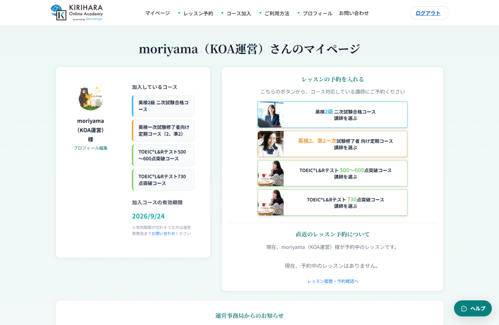Click the 加入コースの有効期限 label
This screenshot has height=325, width=499.
[x=157, y=202]
